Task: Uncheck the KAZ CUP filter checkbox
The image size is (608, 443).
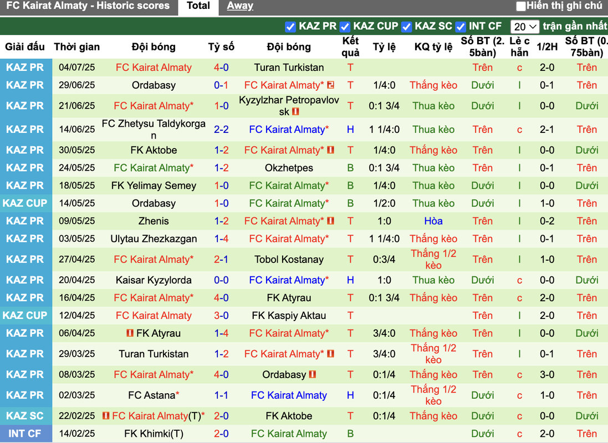Action: (345, 27)
